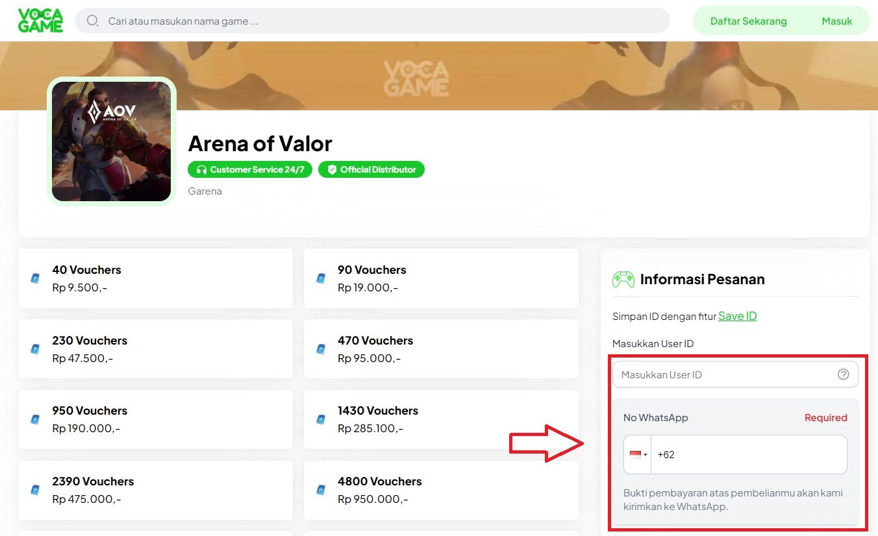
Task: Click the red Required label
Action: pos(826,417)
